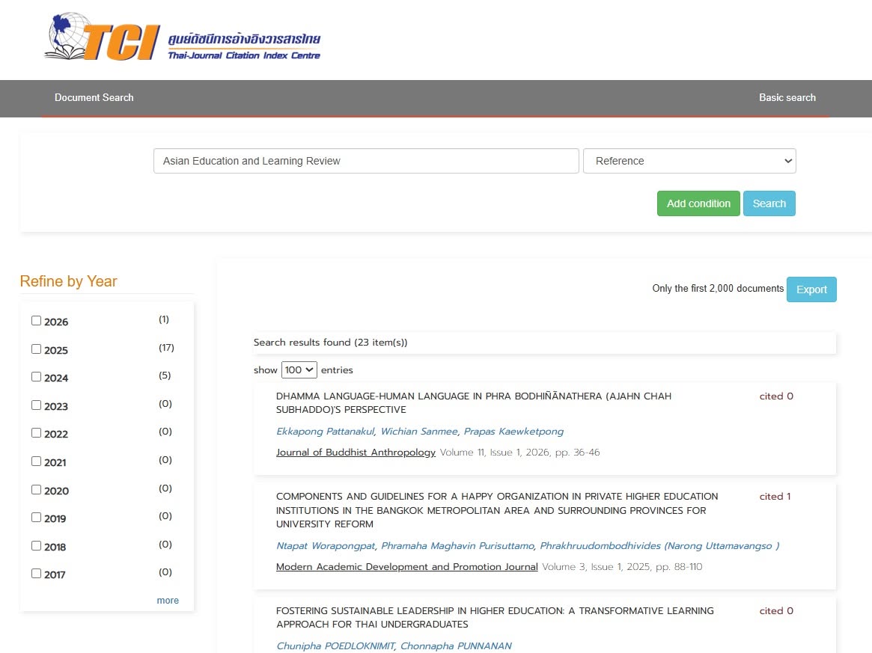Switch to Basic search

(787, 98)
